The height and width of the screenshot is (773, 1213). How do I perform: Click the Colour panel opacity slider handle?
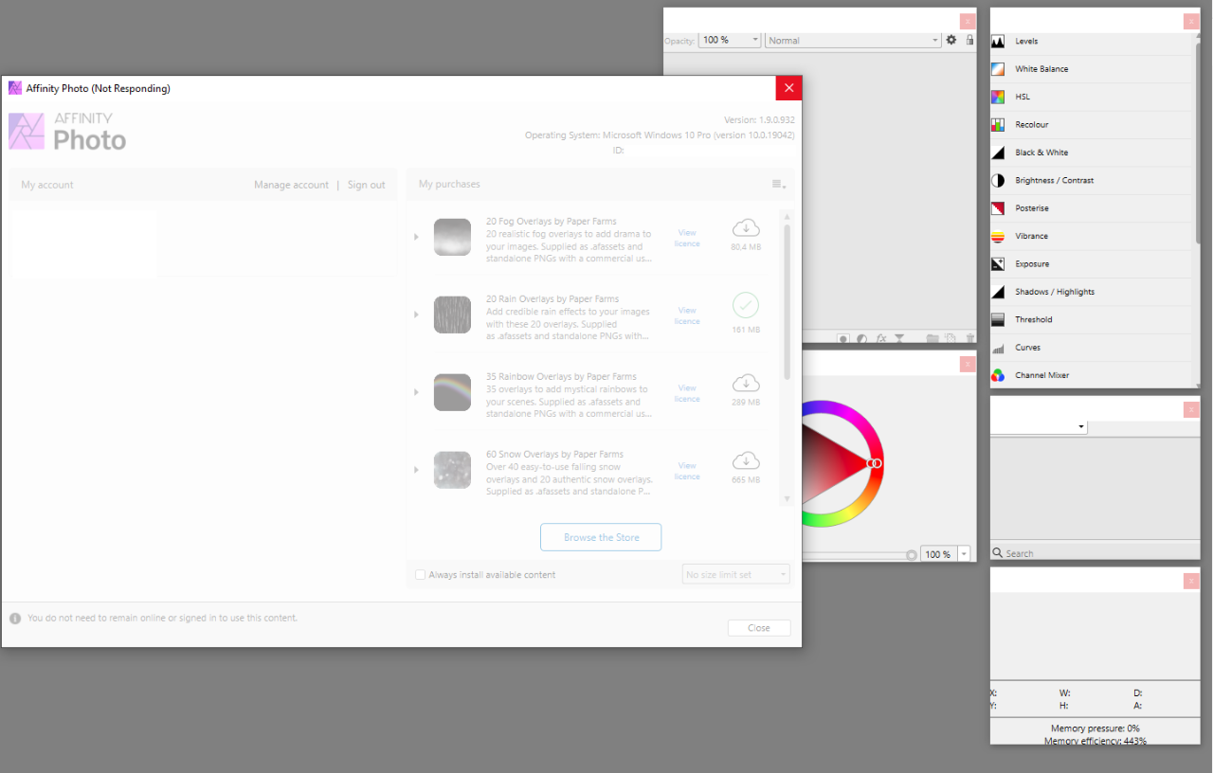pyautogui.click(x=912, y=555)
